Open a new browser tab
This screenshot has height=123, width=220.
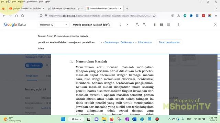point(127,9)
